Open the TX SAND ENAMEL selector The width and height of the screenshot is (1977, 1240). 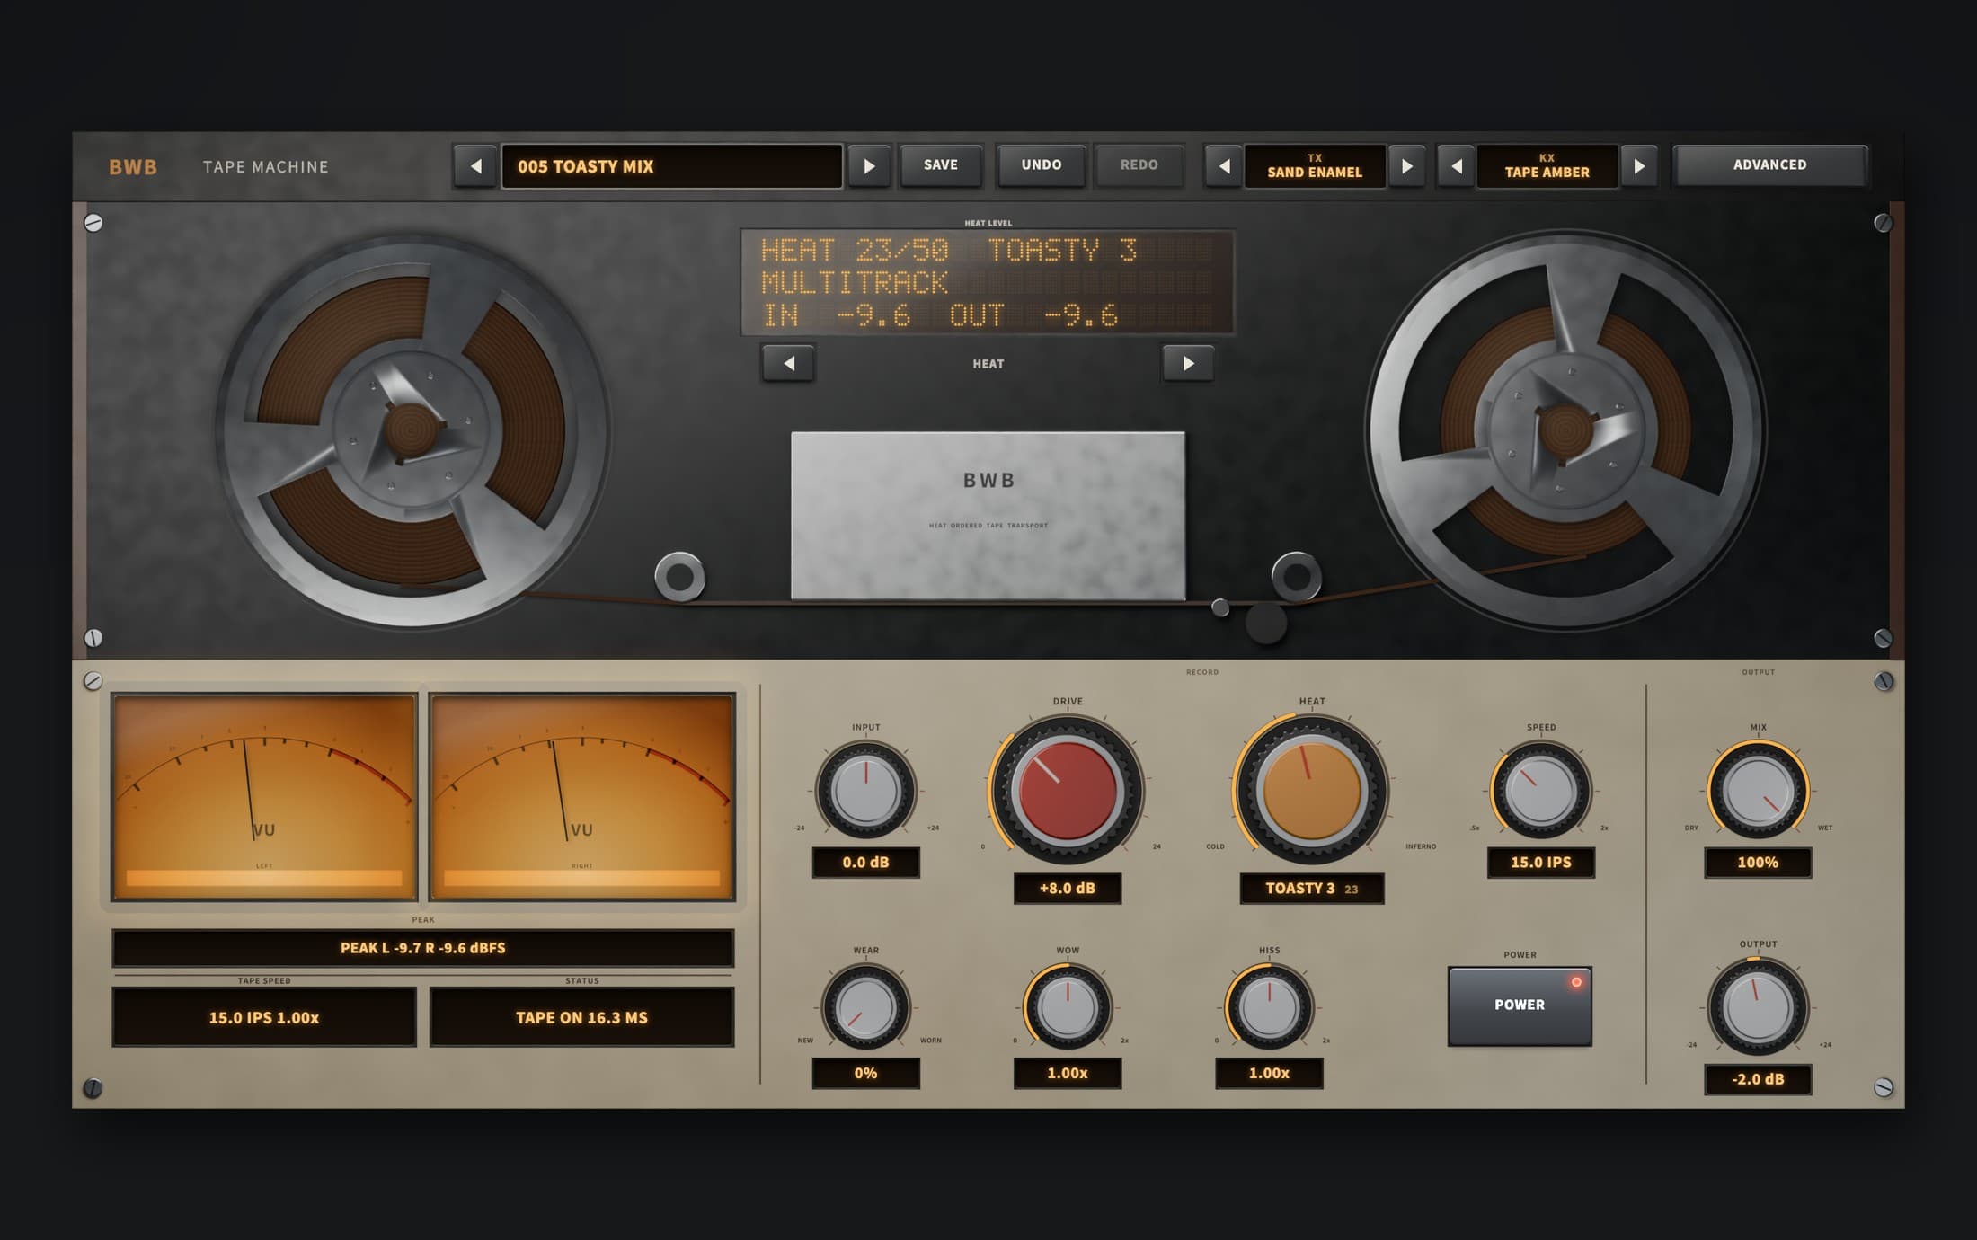click(1315, 166)
